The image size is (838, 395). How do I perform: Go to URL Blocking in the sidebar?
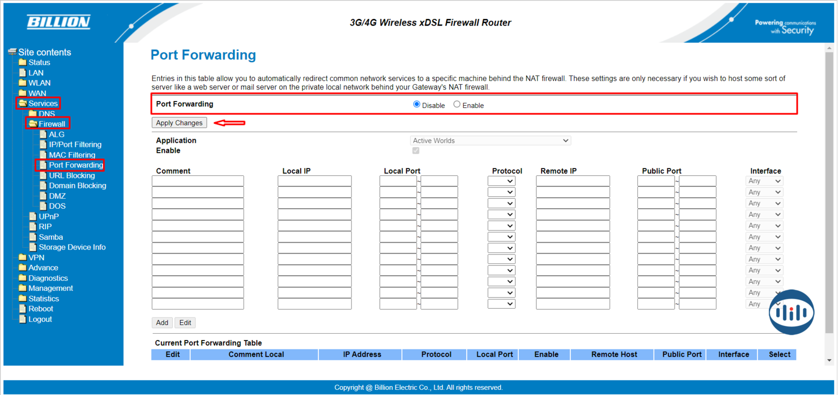(72, 176)
